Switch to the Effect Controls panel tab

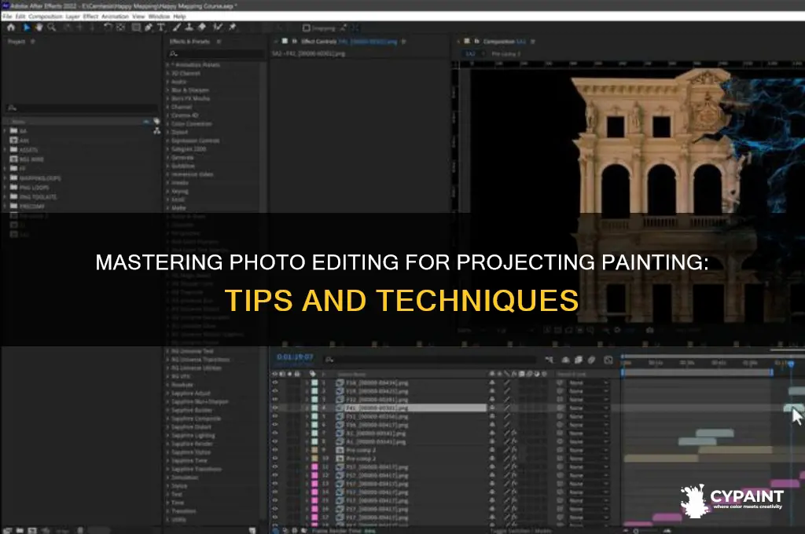tap(319, 42)
